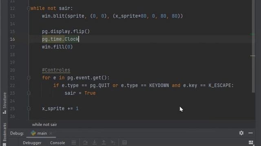Open the Debug panel settings gear

241,133
